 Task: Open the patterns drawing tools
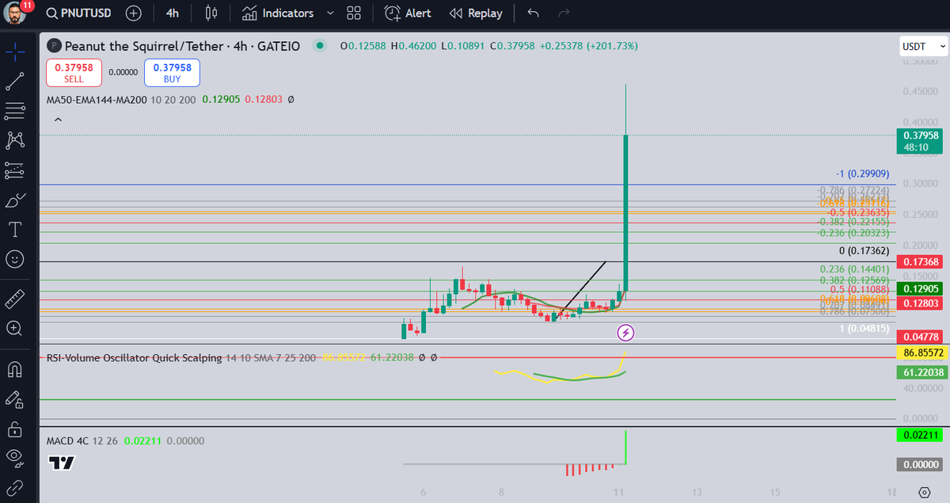(16, 140)
